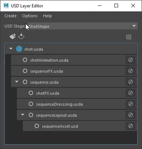Open the Options menu
Screen dimensions: 142x149
(30, 16)
